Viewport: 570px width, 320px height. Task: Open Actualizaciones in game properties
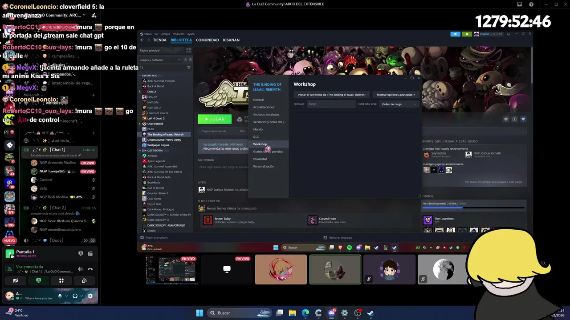coord(264,107)
